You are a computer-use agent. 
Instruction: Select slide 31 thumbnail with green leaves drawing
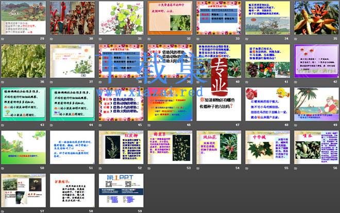coord(121,18)
